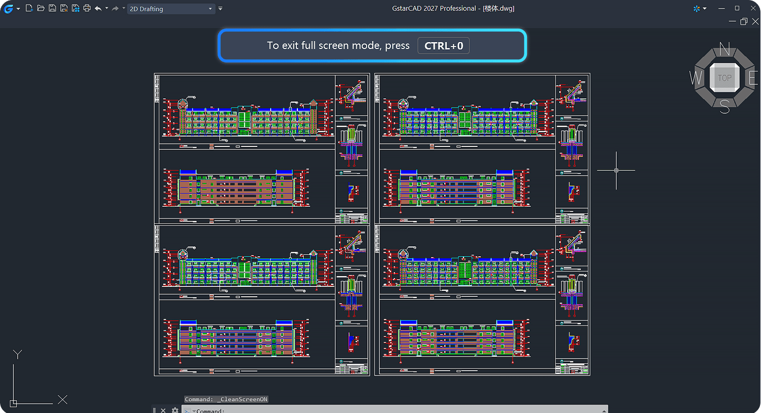This screenshot has height=413, width=762.
Task: Select West direction on the ViewCube
Action: click(696, 78)
